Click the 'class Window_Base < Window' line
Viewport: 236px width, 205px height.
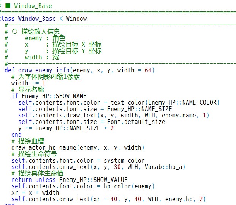tap(43, 19)
